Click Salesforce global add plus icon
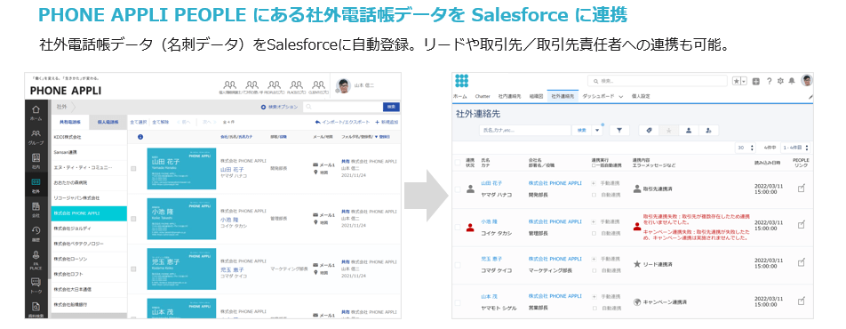Image resolution: width=846 pixels, height=329 pixels. (x=756, y=81)
